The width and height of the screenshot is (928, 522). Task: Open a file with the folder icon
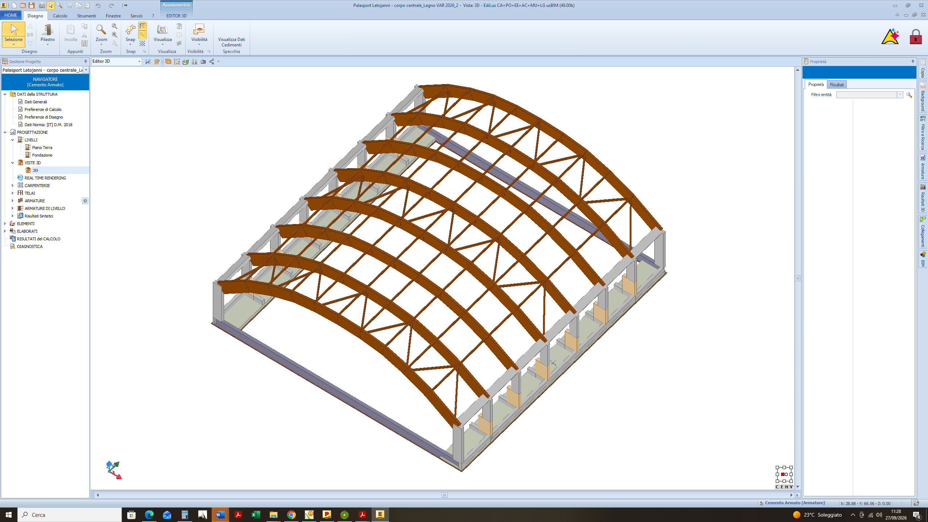23,5
